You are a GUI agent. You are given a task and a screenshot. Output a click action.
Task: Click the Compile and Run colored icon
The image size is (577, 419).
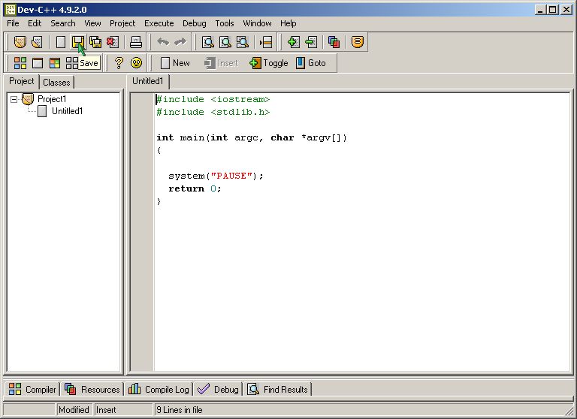pyautogui.click(x=55, y=63)
